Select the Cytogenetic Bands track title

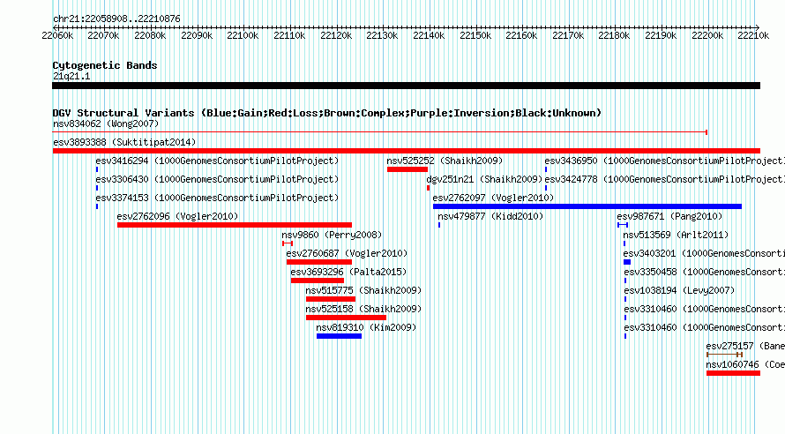[x=105, y=65]
